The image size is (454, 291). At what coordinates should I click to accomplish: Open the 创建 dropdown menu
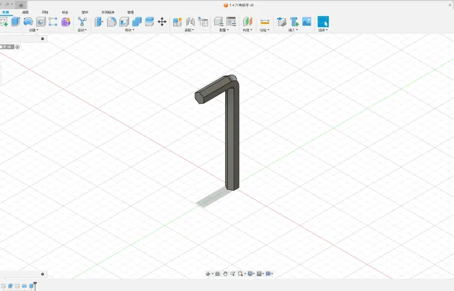coord(34,30)
